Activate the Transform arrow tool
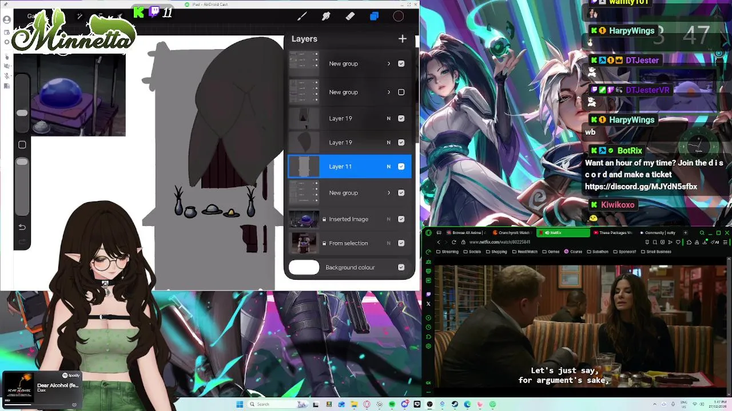The image size is (732, 411). tap(119, 17)
